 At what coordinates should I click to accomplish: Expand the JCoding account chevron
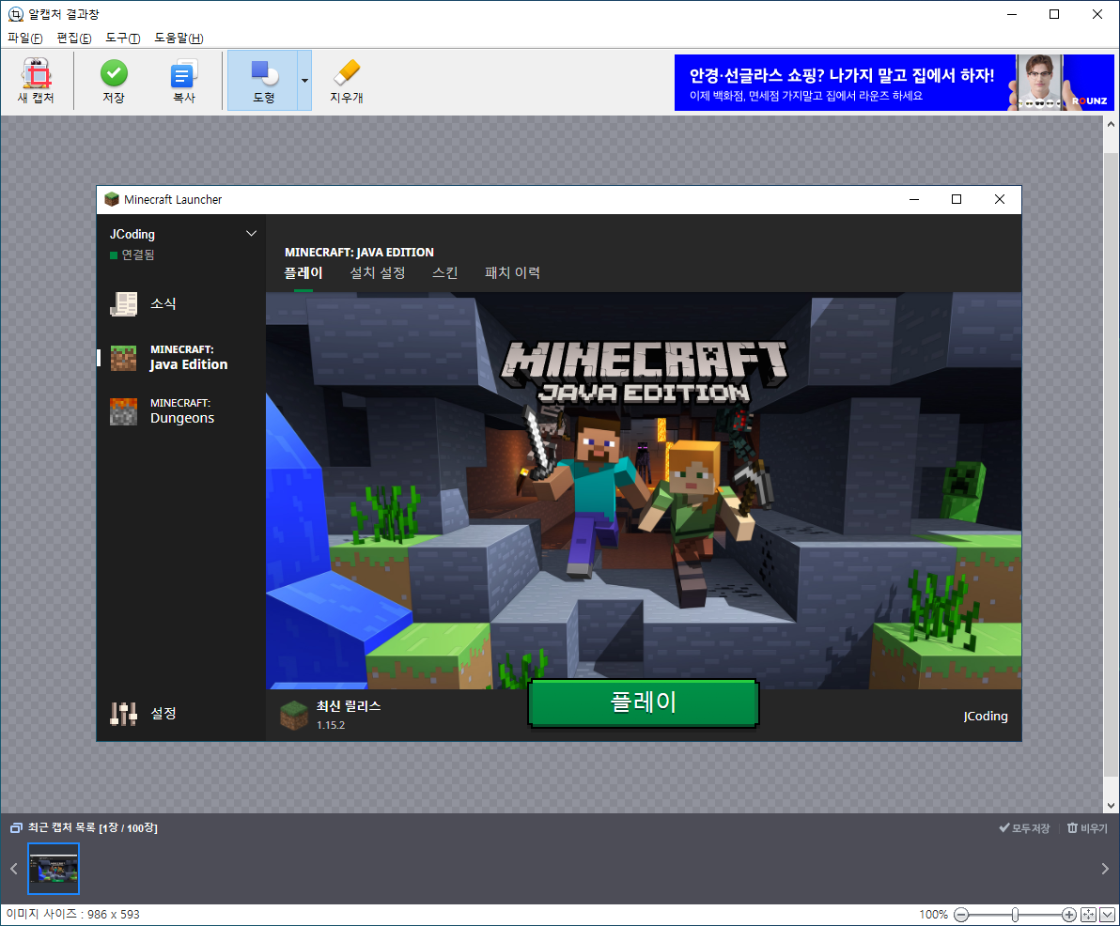point(252,234)
